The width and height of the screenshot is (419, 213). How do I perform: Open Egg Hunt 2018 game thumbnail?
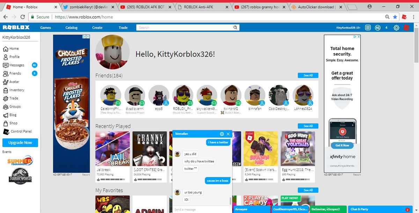pyautogui.click(x=298, y=149)
